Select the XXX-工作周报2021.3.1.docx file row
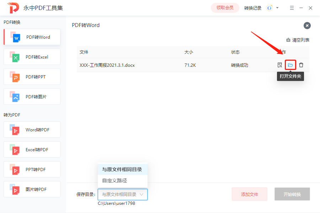Screen dimensions: 320x213 [107, 65]
